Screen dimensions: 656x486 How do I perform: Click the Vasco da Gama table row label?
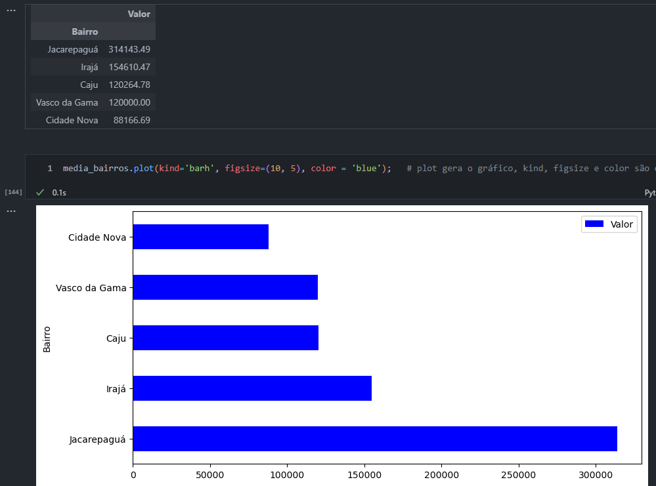click(67, 102)
